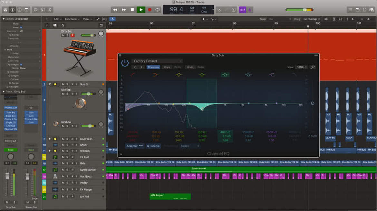Open Quick Help question mark icon
377x211 pixels.
tap(19, 10)
